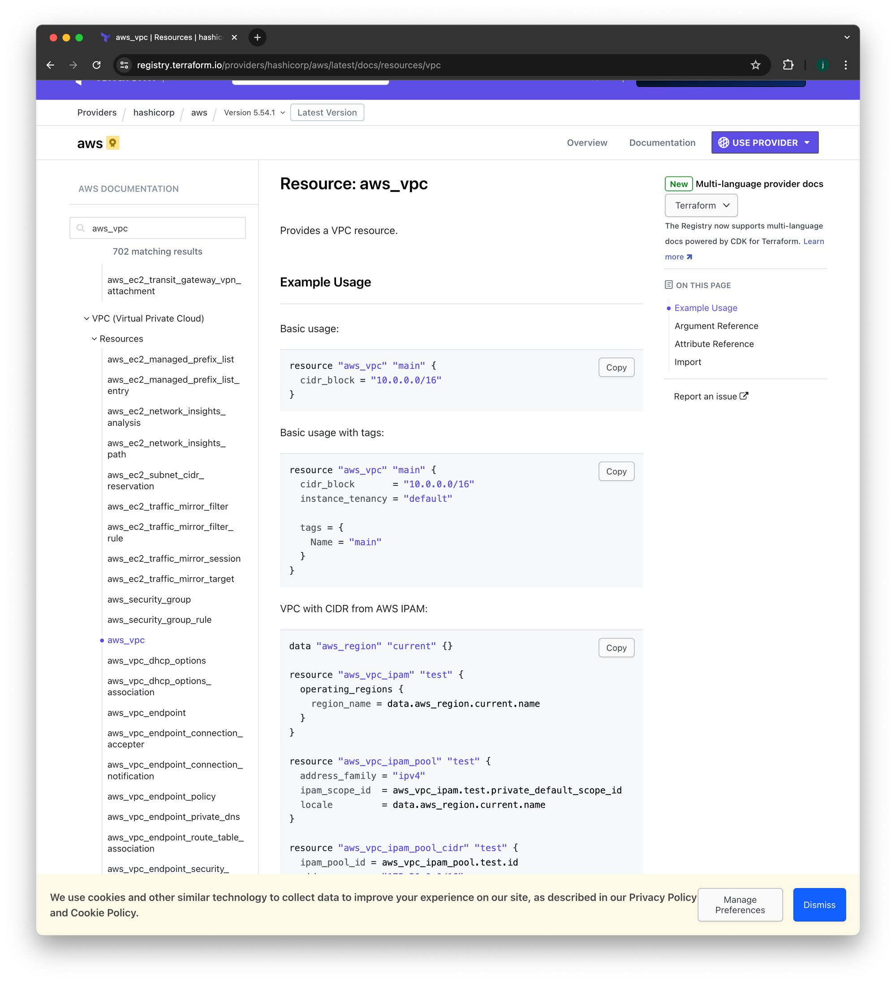Jump to Import section
The width and height of the screenshot is (896, 983).
(687, 362)
